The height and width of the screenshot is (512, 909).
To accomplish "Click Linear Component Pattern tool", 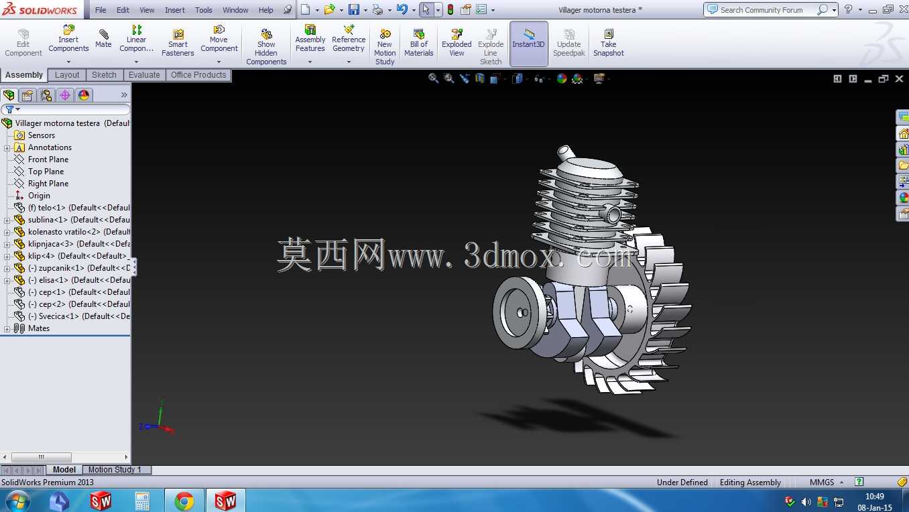I will 136,39.
